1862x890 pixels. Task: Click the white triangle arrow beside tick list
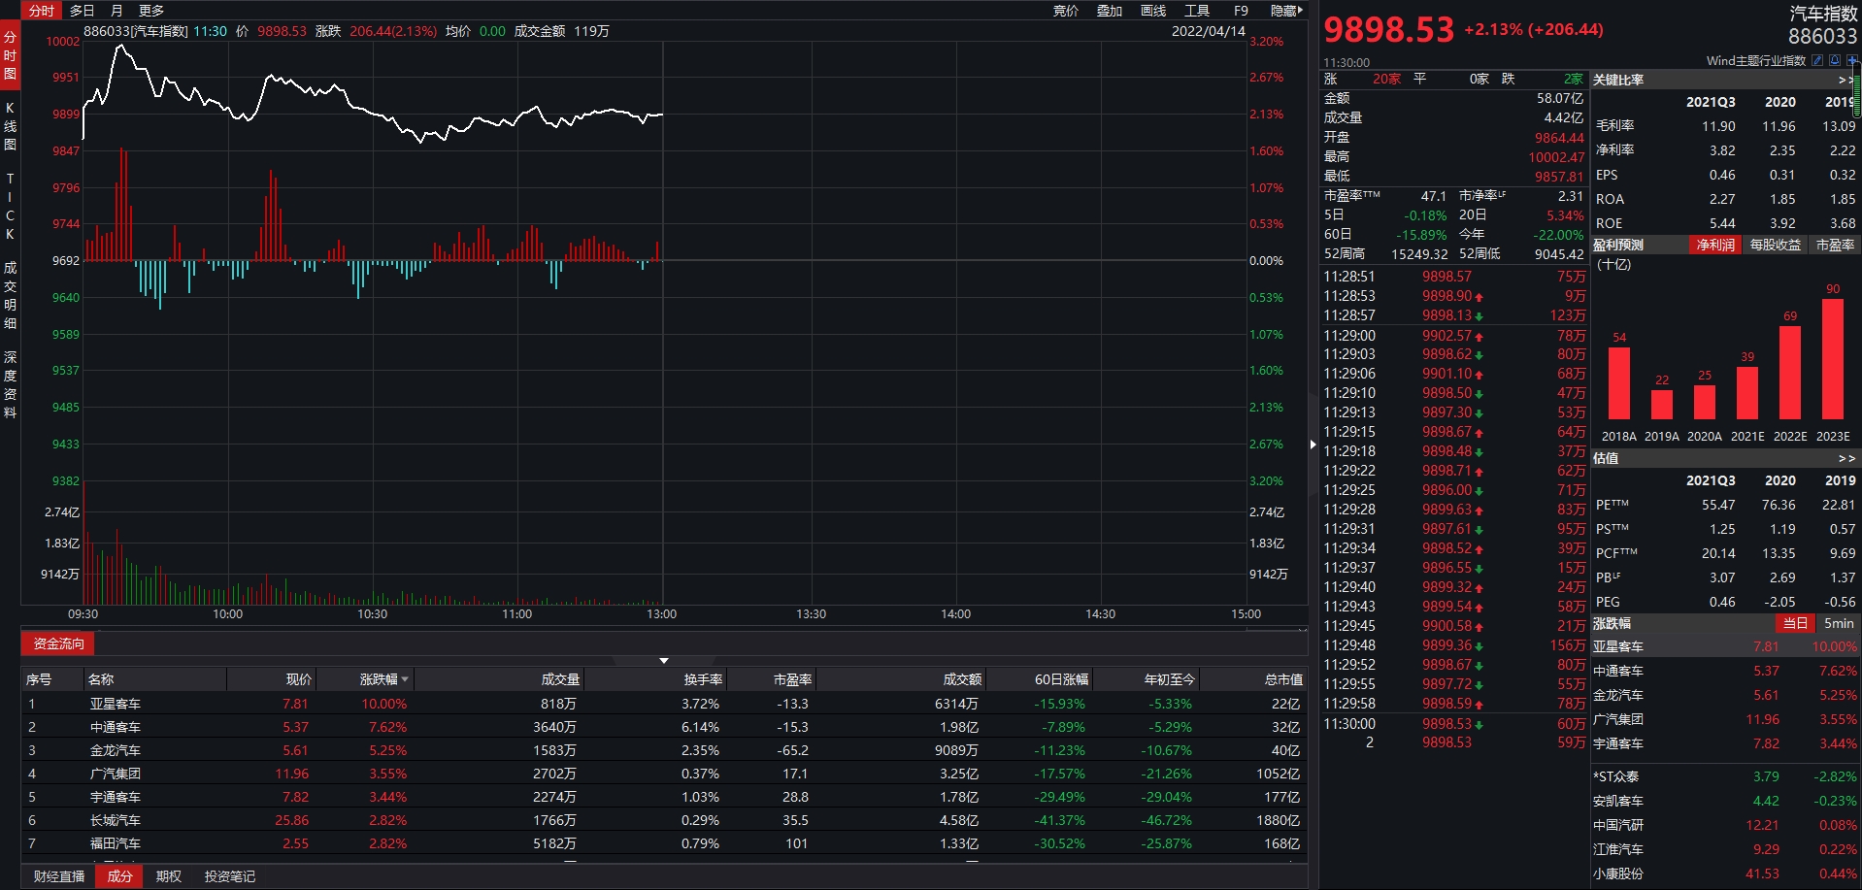[x=1313, y=445]
